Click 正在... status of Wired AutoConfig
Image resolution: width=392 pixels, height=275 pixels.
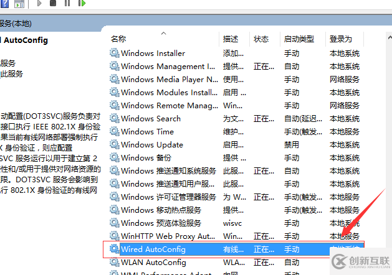pyautogui.click(x=264, y=249)
